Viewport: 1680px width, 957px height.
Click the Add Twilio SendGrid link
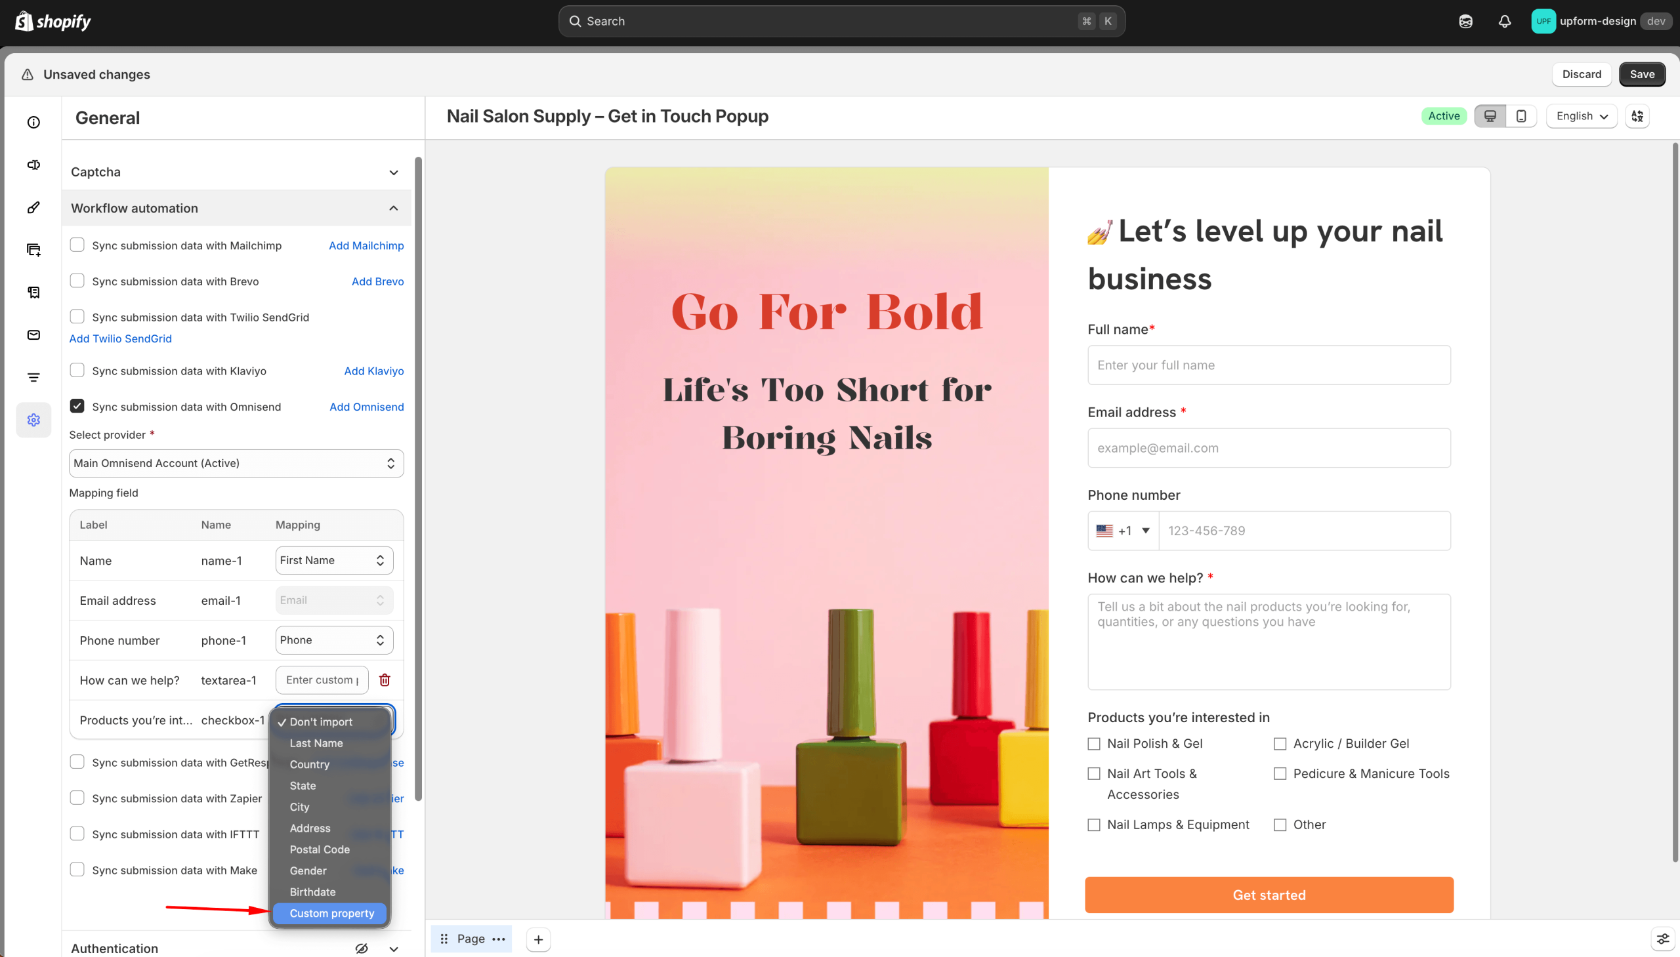tap(120, 338)
